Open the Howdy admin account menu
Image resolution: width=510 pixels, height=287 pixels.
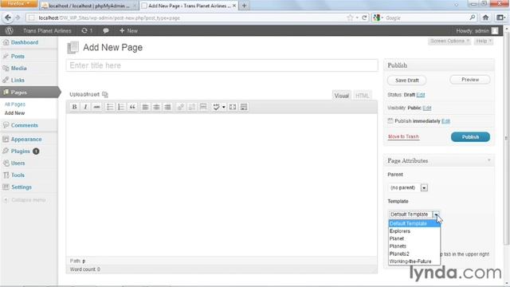pos(477,30)
